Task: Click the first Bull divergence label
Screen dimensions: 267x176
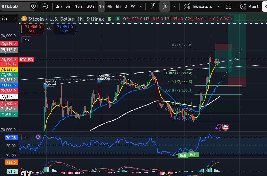Action: click(x=183, y=156)
